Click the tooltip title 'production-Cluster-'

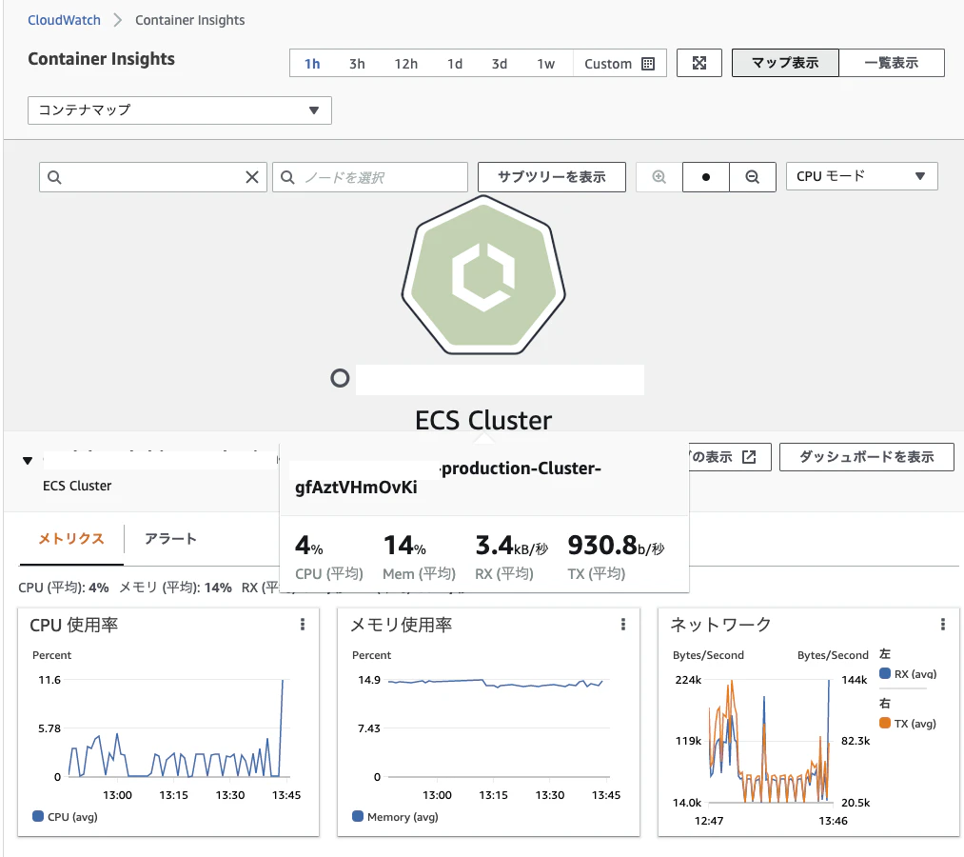click(x=521, y=468)
